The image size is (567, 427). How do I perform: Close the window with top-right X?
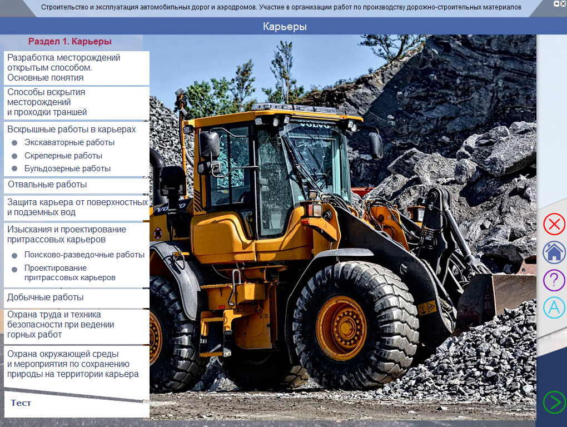pyautogui.click(x=563, y=3)
